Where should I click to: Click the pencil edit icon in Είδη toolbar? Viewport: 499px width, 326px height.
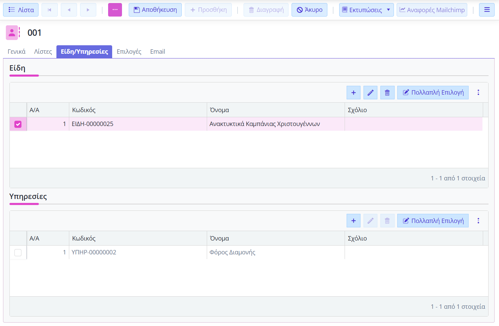(370, 93)
